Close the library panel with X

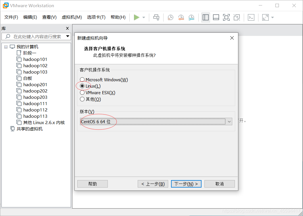tap(68, 28)
